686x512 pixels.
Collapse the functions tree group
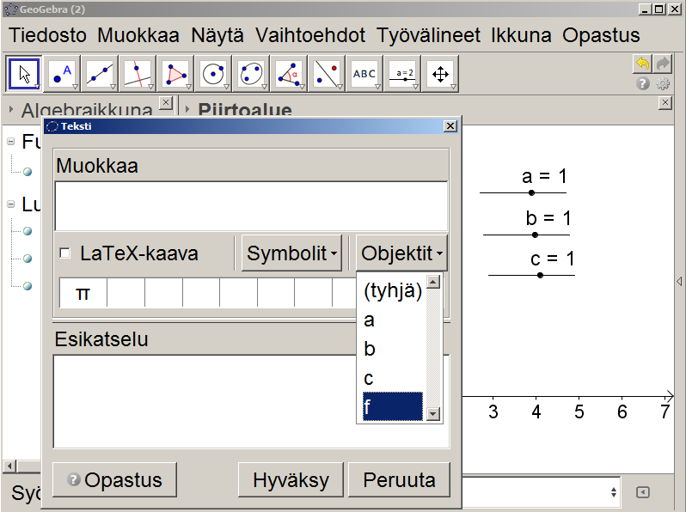tap(11, 142)
